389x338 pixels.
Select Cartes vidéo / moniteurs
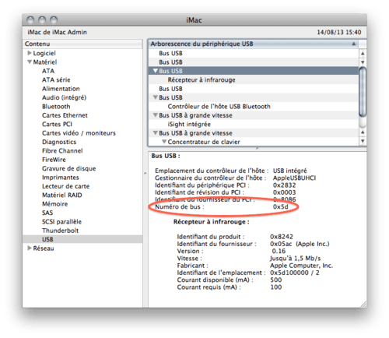pyautogui.click(x=79, y=133)
